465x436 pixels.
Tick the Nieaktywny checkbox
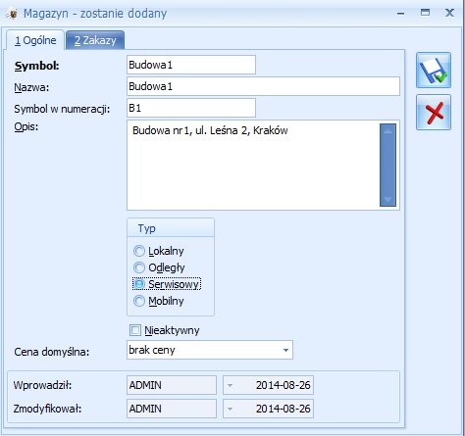click(135, 330)
